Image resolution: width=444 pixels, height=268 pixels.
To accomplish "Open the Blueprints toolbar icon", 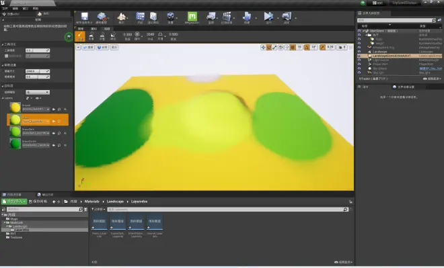I will [x=211, y=16].
